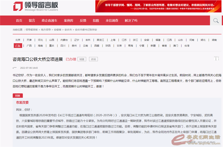
Task: Select the 来信调查 menu item
Action: click(112, 20)
